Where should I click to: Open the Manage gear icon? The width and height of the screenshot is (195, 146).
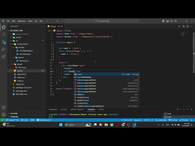(x=4, y=115)
